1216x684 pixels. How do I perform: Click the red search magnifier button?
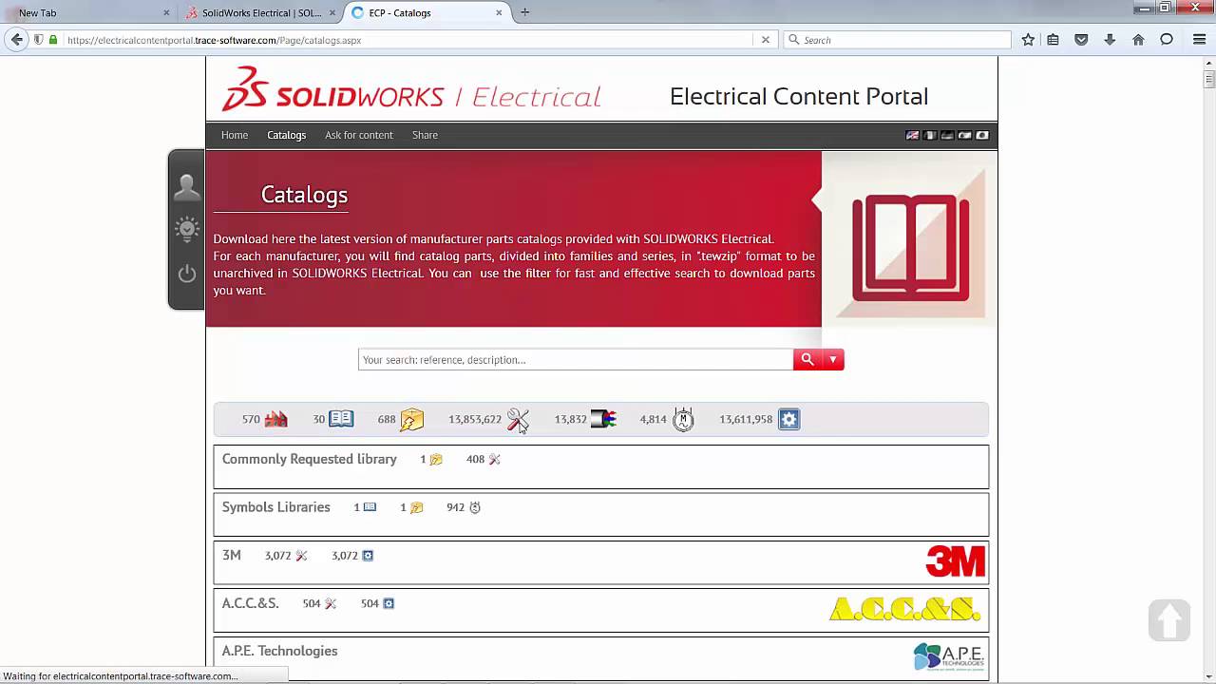click(807, 359)
